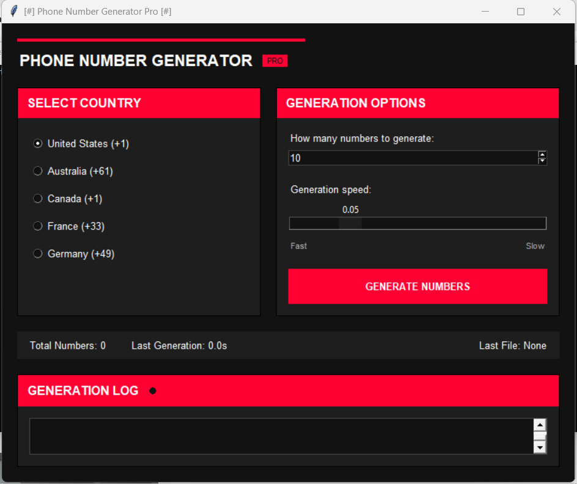Click the PHONE NUMBER GENERATOR heading

click(x=136, y=61)
